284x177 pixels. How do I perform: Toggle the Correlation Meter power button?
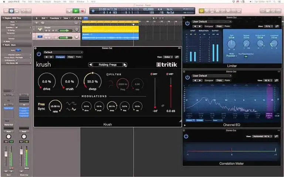point(186,136)
